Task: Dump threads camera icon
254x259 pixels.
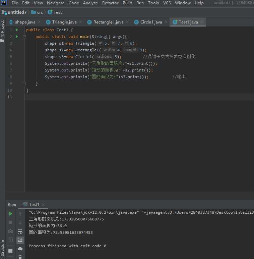Action: [10, 231]
